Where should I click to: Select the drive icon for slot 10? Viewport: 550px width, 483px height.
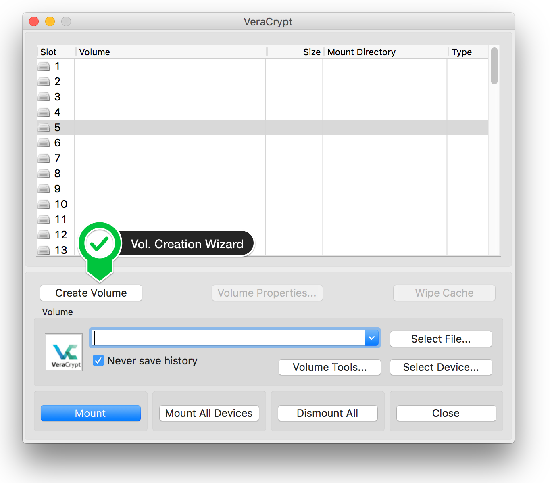[44, 204]
